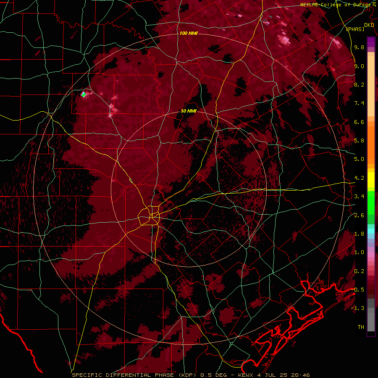Click the 0.2 scale label
This screenshot has height=378, width=378.
359,271
